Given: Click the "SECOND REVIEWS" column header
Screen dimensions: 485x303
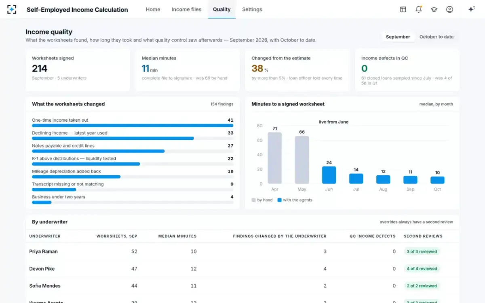Looking at the screenshot, I should [x=423, y=236].
